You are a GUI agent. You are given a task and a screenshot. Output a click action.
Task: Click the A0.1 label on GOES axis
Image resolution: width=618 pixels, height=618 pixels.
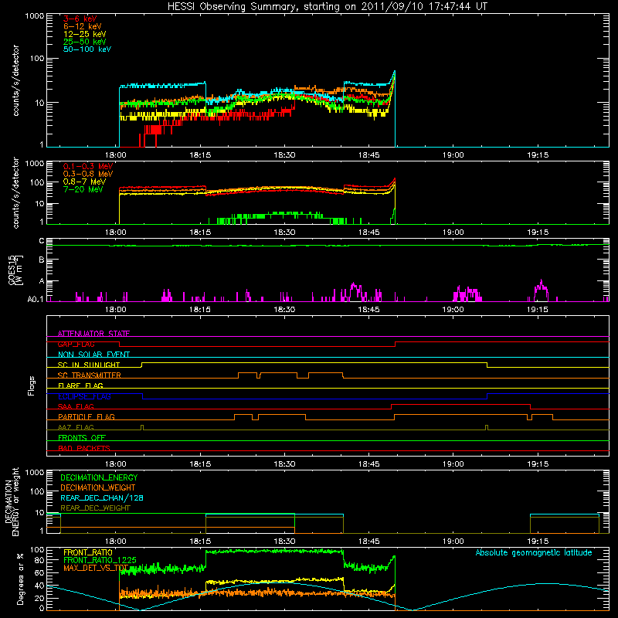coord(36,299)
